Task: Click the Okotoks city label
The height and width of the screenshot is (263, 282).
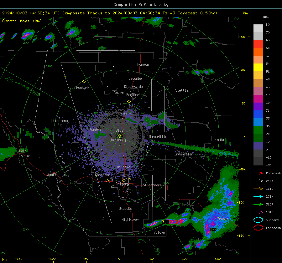Action: pos(125,208)
